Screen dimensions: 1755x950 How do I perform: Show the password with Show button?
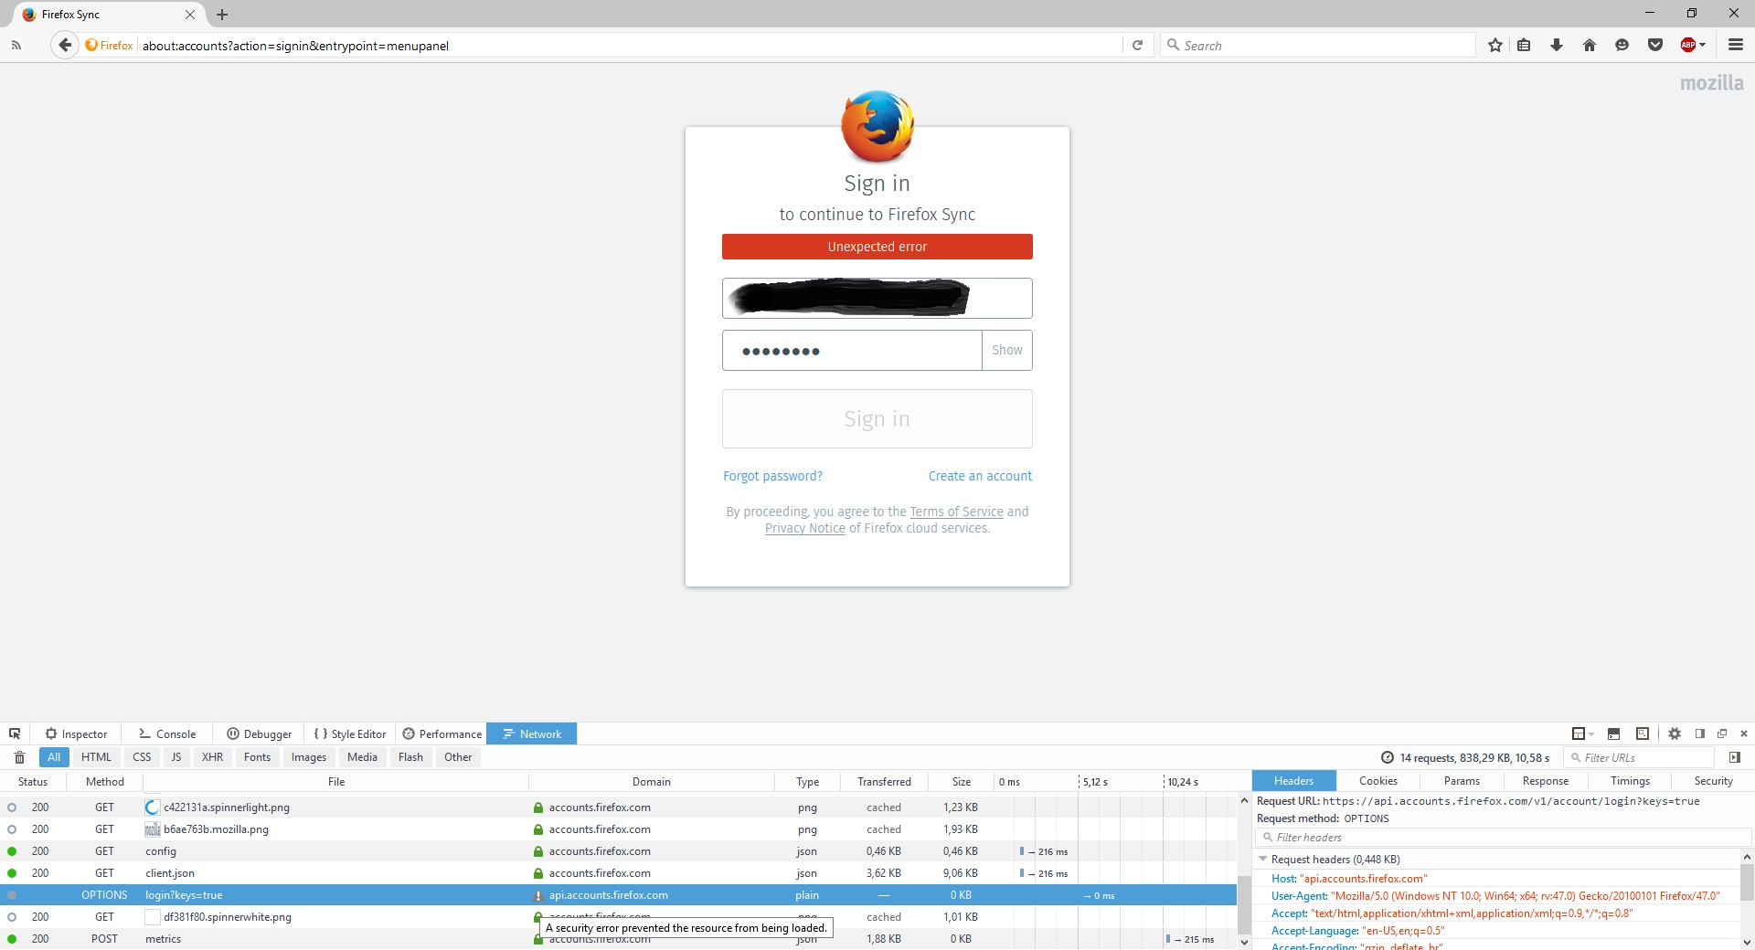pos(1007,350)
